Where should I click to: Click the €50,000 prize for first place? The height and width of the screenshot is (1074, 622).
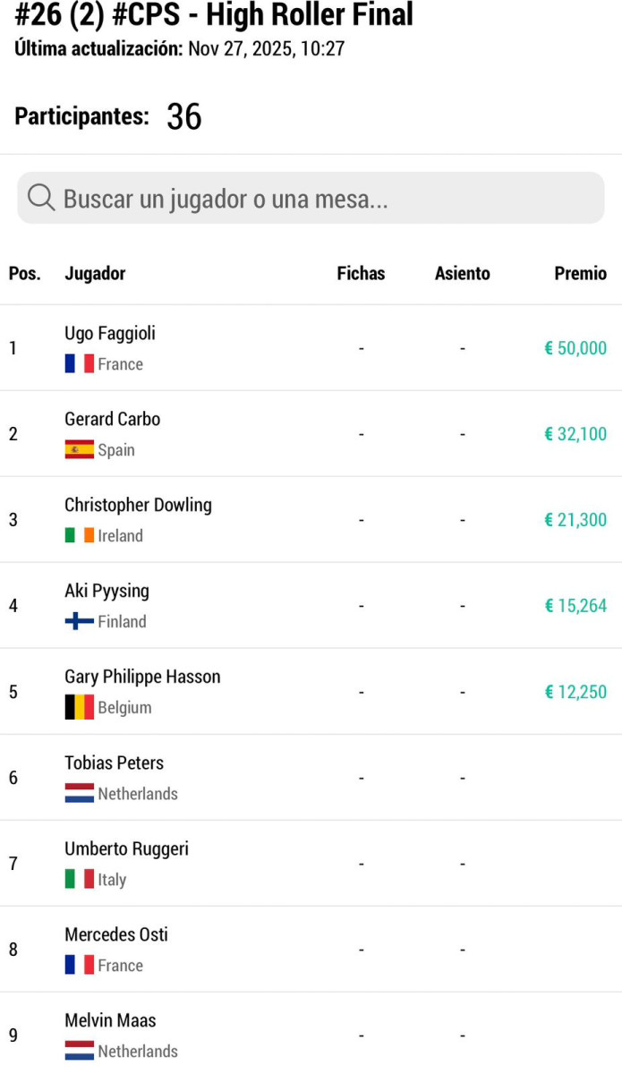pos(575,348)
